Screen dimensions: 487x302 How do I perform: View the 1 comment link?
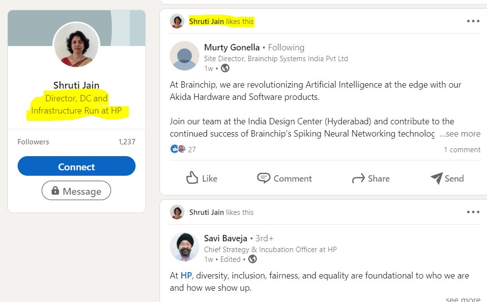pyautogui.click(x=462, y=150)
